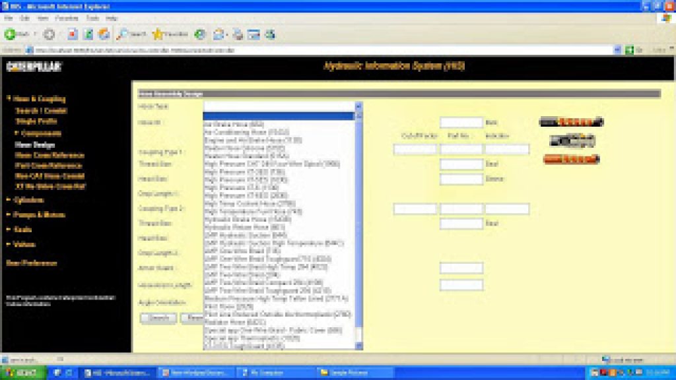Open the Mail icon dropdown arrow
The width and height of the screenshot is (676, 380).
point(227,34)
